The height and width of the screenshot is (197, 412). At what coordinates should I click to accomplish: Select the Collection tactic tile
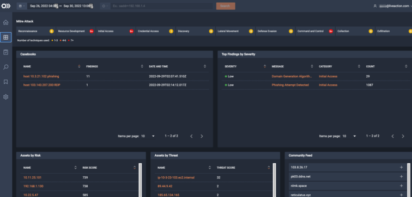[355, 31]
